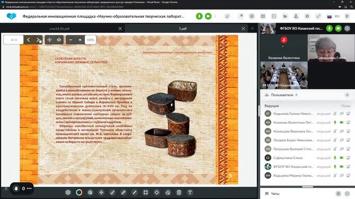Click the exit room icon at far right of the header

coord(347,16)
